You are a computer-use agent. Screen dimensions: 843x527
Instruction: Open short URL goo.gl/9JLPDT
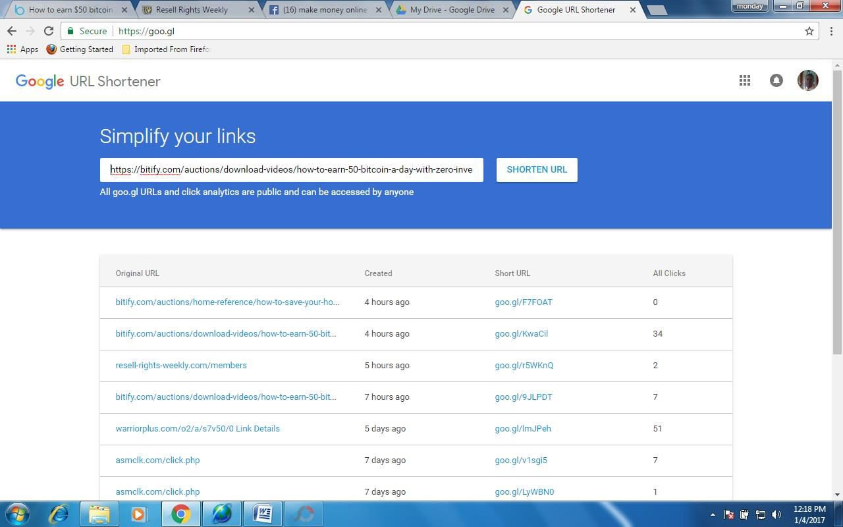(524, 397)
